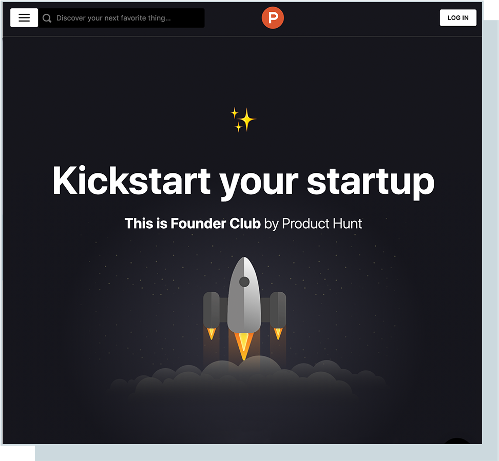Click the Kickstart your startup heading
Viewport: 499px width, 461px height.
(243, 182)
